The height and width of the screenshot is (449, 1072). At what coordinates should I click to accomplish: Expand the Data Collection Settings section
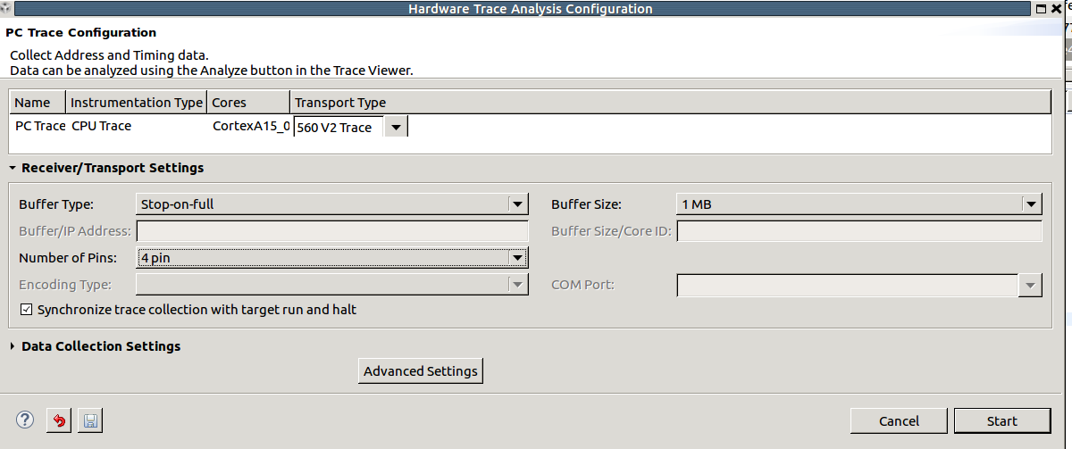13,346
